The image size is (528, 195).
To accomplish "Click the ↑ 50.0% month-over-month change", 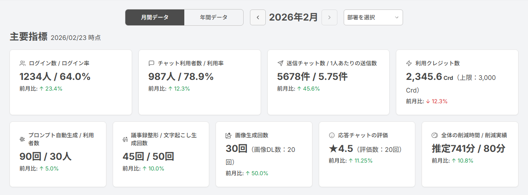I will pyautogui.click(x=257, y=173).
